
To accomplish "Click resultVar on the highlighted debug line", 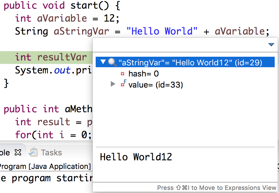I will tap(62, 57).
